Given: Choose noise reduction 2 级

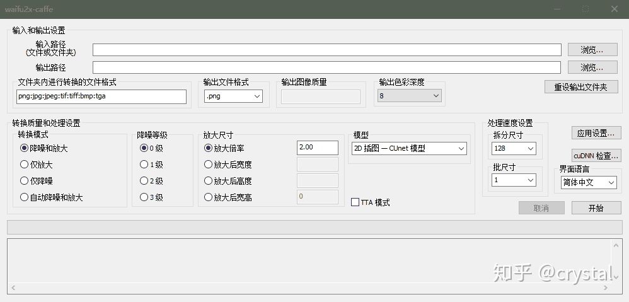Looking at the screenshot, I should pyautogui.click(x=151, y=181).
